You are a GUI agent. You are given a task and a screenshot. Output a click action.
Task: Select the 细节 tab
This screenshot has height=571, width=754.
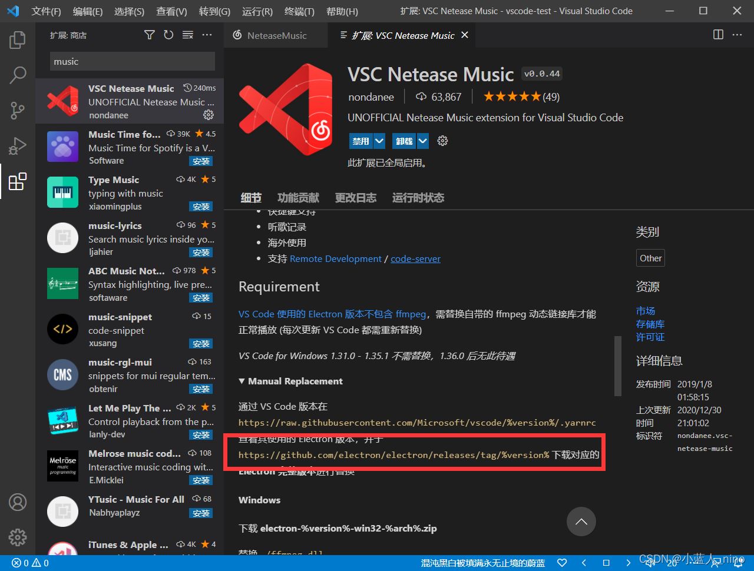(x=251, y=198)
